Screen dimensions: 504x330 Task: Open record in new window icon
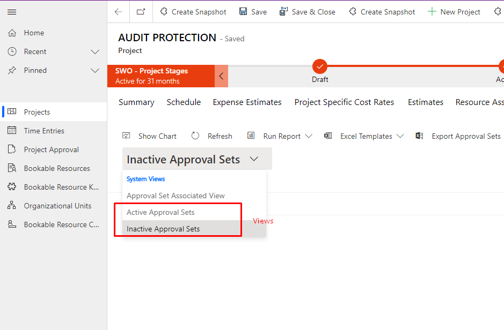pyautogui.click(x=141, y=12)
